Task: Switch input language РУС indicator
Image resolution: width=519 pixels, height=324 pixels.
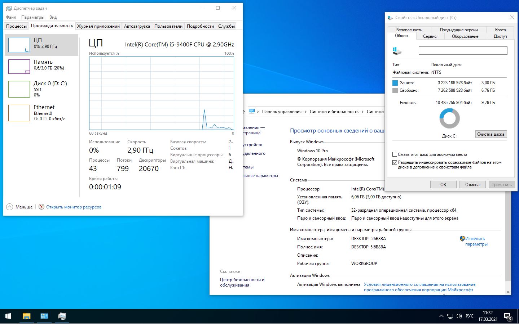Action: (x=469, y=316)
